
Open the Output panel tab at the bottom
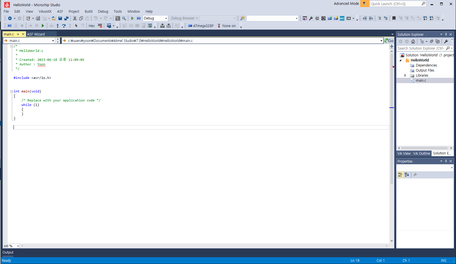pyautogui.click(x=8, y=252)
